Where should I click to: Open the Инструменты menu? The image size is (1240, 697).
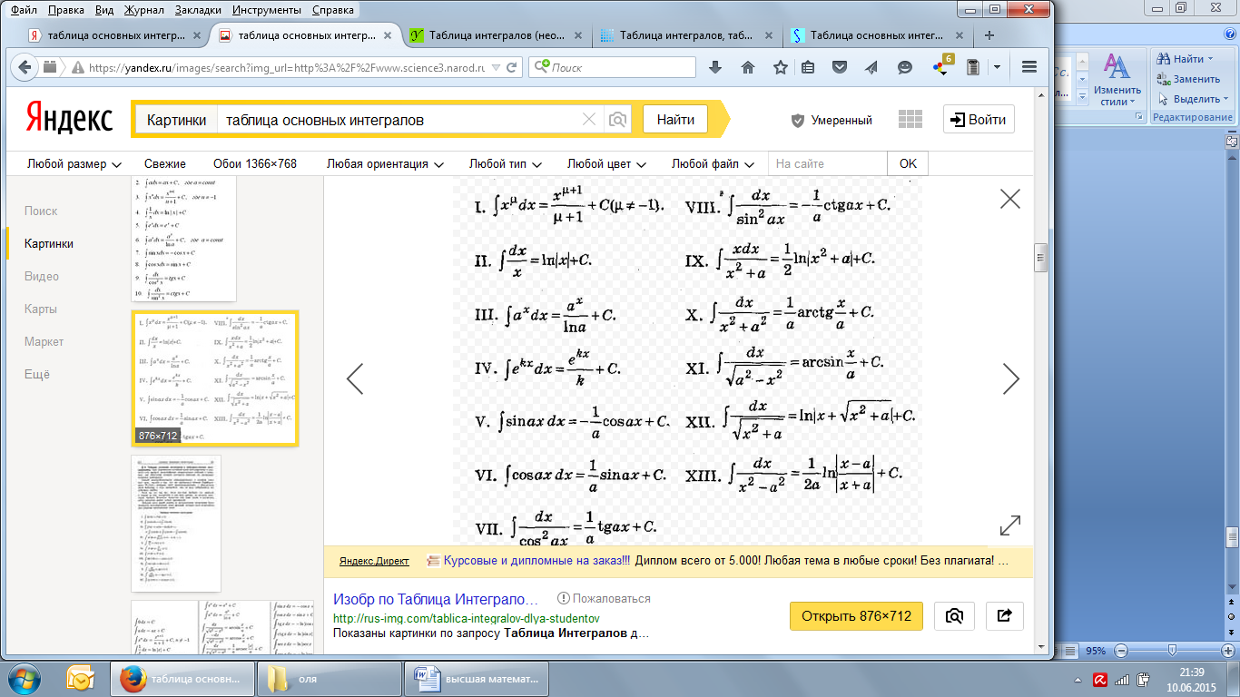click(x=267, y=11)
